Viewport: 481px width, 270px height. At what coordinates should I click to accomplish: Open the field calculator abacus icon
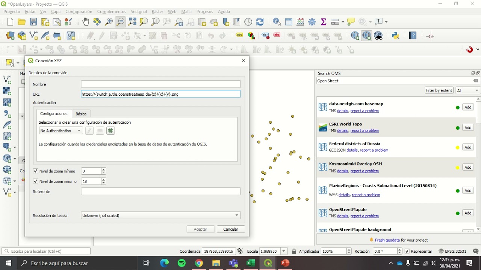click(x=300, y=22)
